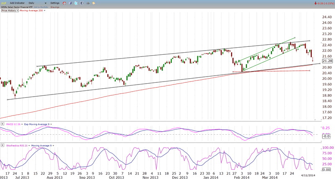Open the Price History dropdown
335x179 pixels.
click(x=10, y=10)
